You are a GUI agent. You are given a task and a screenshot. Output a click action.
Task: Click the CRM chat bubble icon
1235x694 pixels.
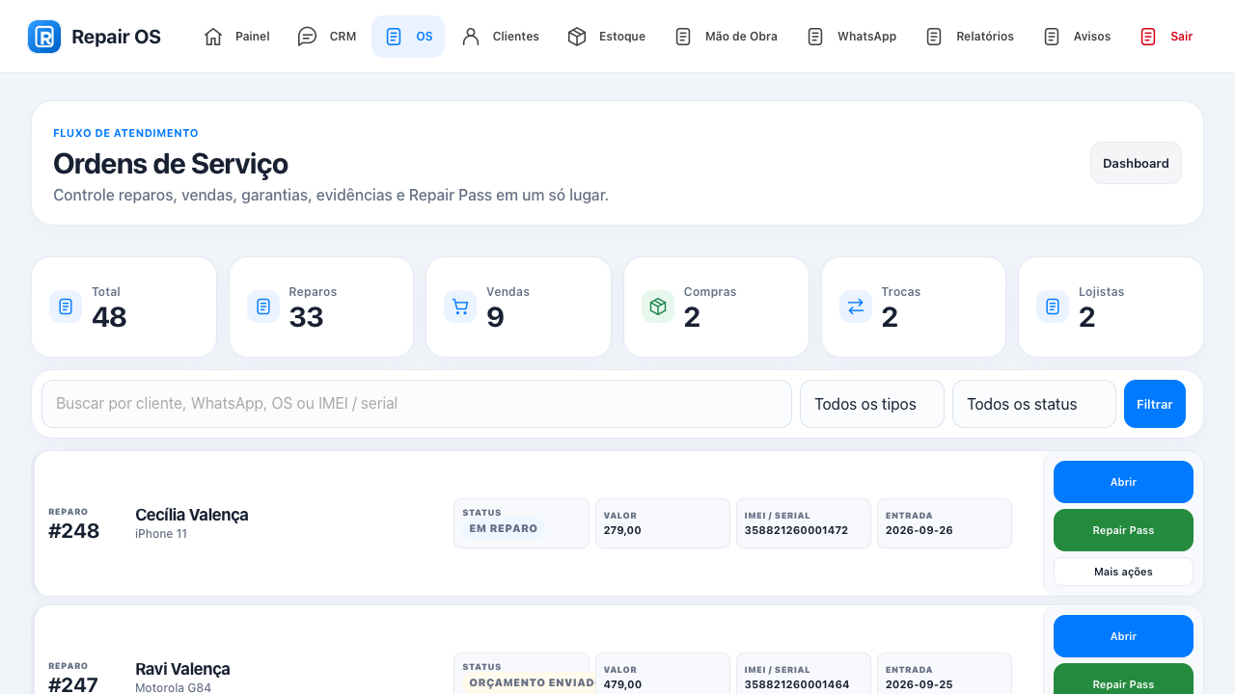click(307, 37)
